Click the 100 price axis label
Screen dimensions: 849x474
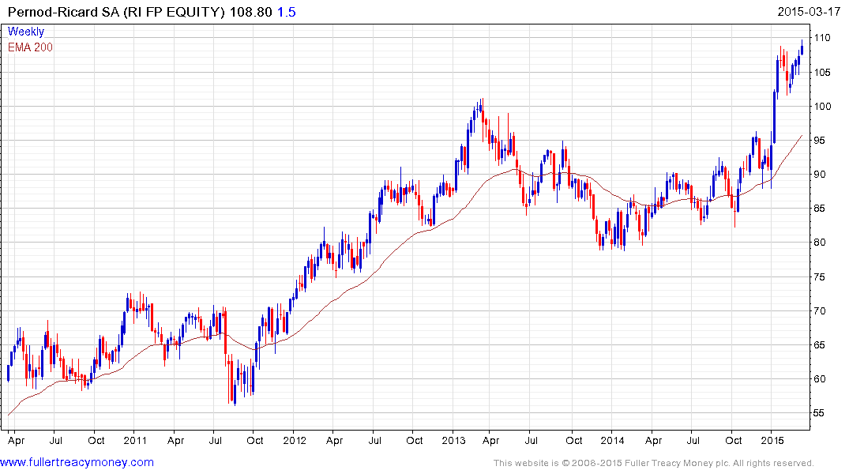tap(822, 106)
